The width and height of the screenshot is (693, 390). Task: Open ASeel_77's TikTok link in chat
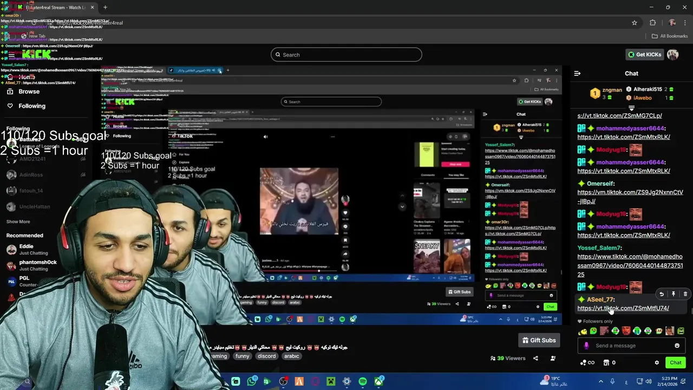[x=623, y=308]
